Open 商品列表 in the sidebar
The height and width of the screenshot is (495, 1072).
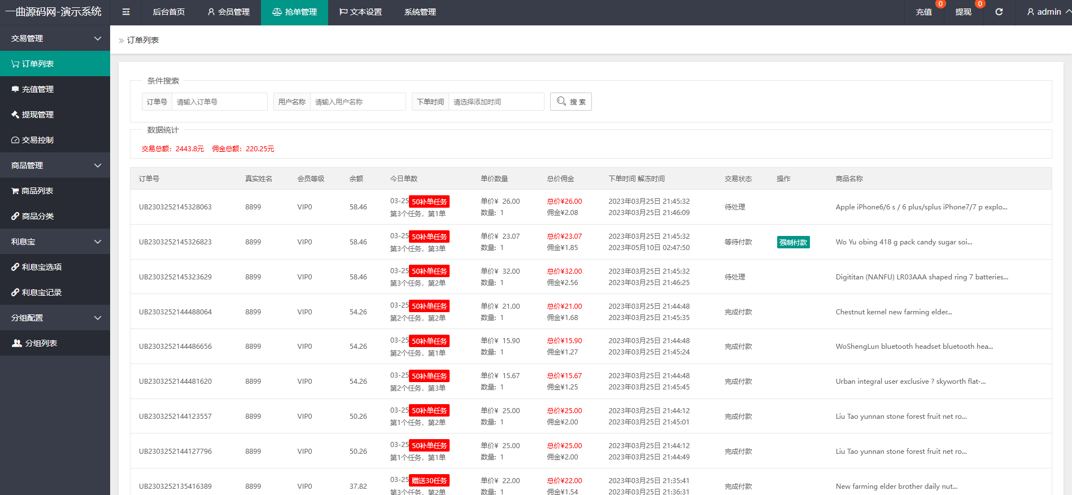point(55,191)
